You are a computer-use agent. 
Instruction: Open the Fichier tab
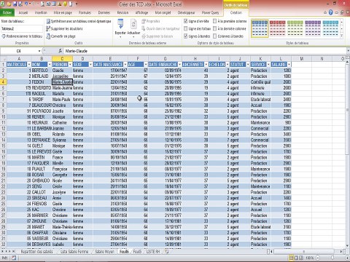[7, 12]
